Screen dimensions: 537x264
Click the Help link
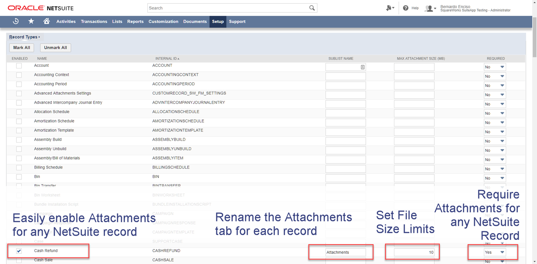pyautogui.click(x=415, y=8)
